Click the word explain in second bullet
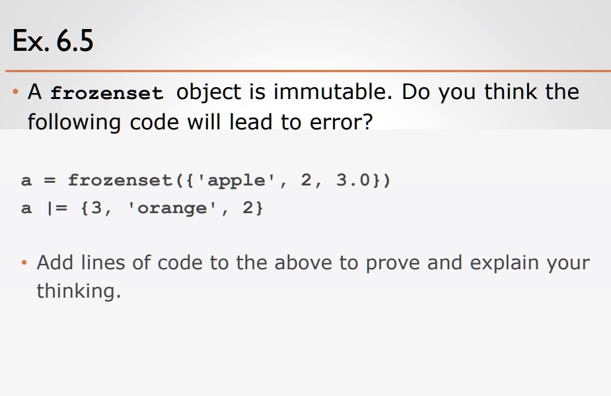 coord(504,263)
